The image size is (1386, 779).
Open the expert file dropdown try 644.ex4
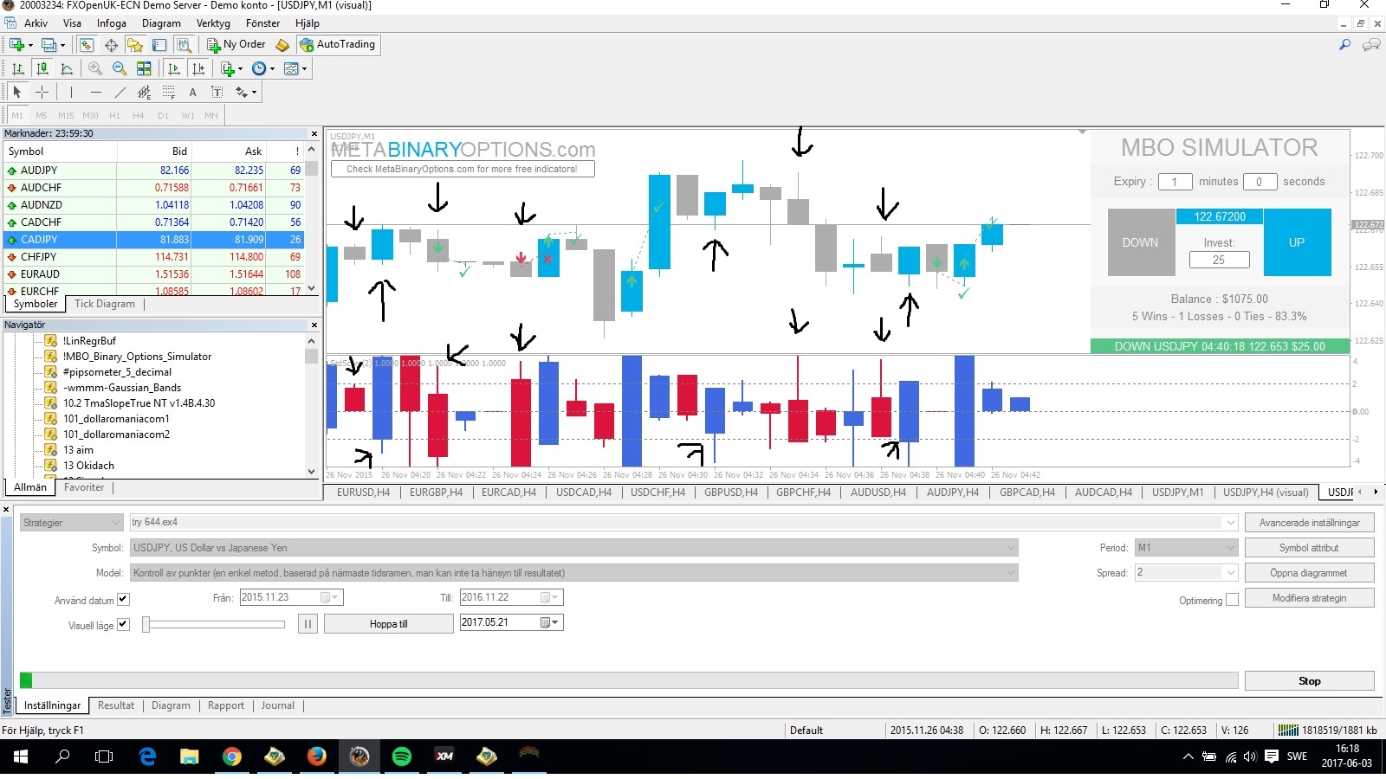tap(683, 522)
